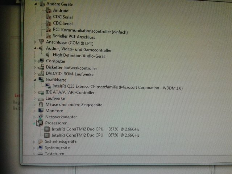
Task: Click the Prozessoren category icon
Action: tap(40, 123)
